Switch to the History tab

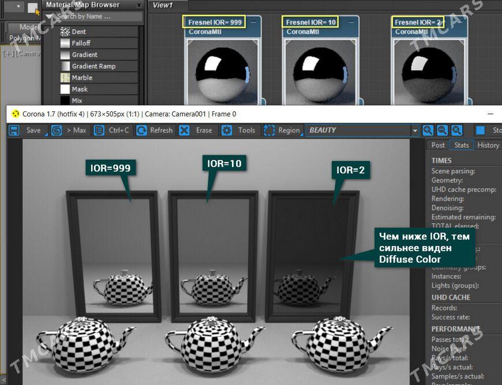point(488,145)
